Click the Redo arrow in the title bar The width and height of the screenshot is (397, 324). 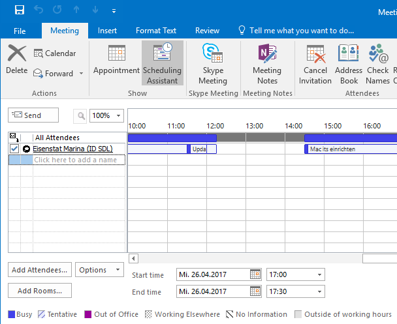point(57,10)
